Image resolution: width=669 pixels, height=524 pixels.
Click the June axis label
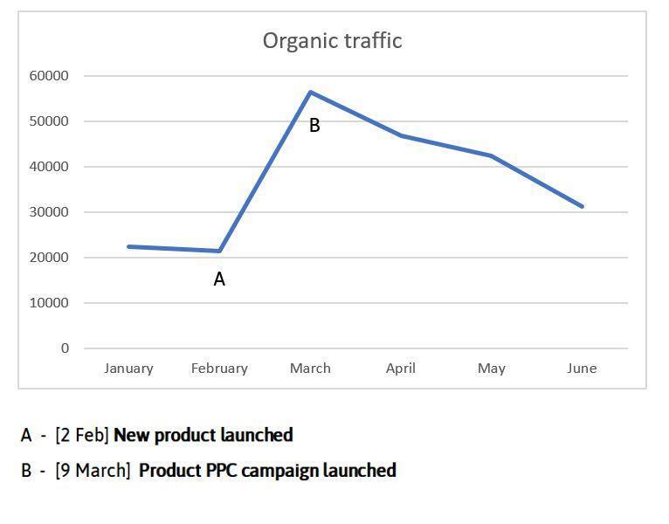tap(582, 369)
